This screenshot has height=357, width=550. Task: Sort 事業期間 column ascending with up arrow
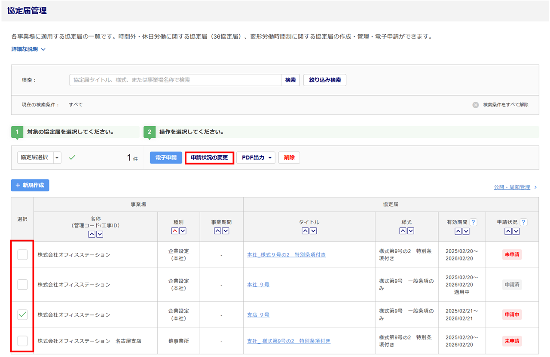pos(217,231)
